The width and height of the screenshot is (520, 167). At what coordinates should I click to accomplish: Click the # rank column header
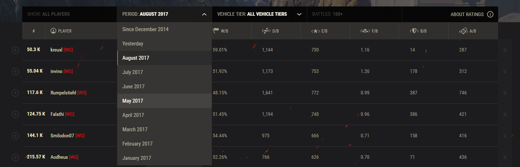[x=34, y=31]
